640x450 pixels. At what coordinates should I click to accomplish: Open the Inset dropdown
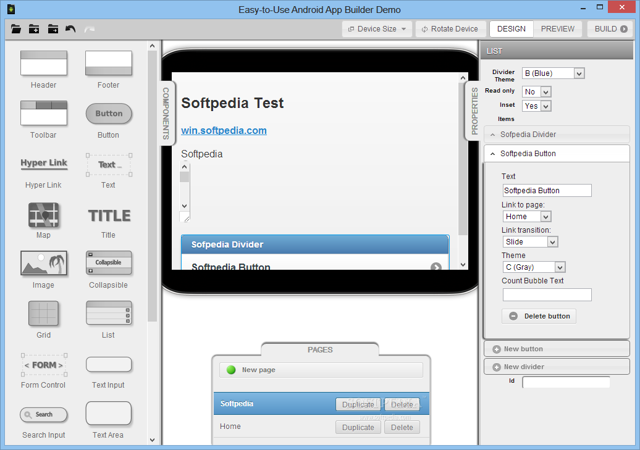coord(536,106)
